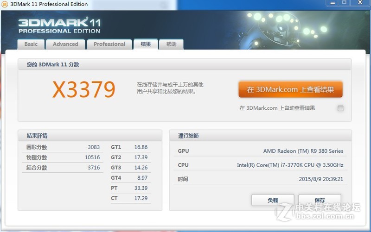This screenshot has height=232, width=371.
Task: Click the PT result 33.39
Action: 141,188
